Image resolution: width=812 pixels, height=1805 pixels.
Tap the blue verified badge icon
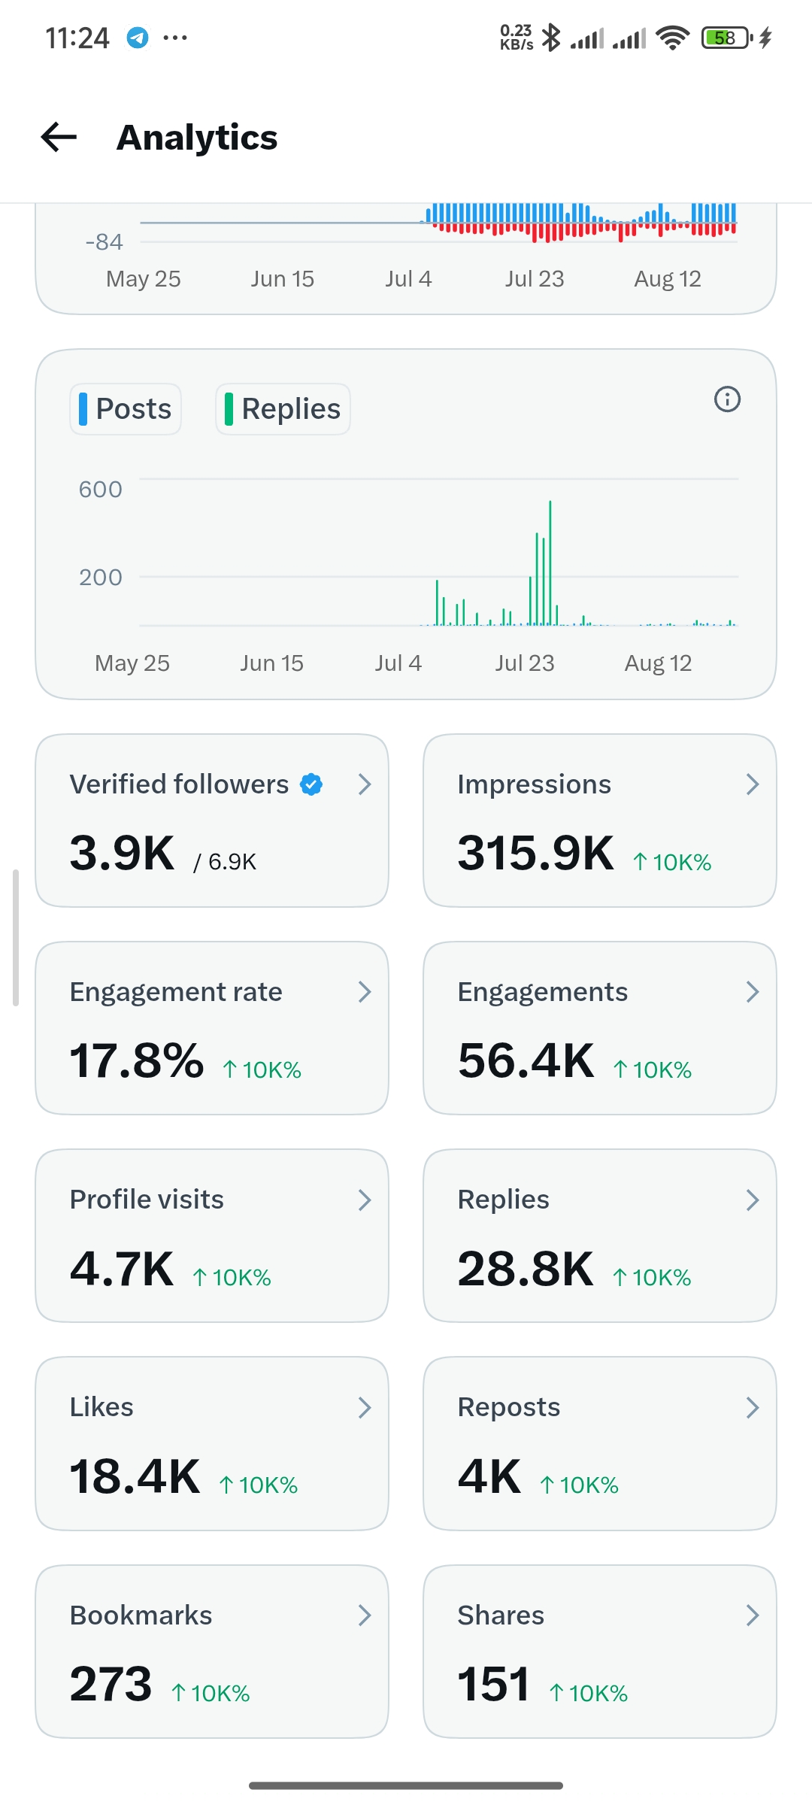311,784
